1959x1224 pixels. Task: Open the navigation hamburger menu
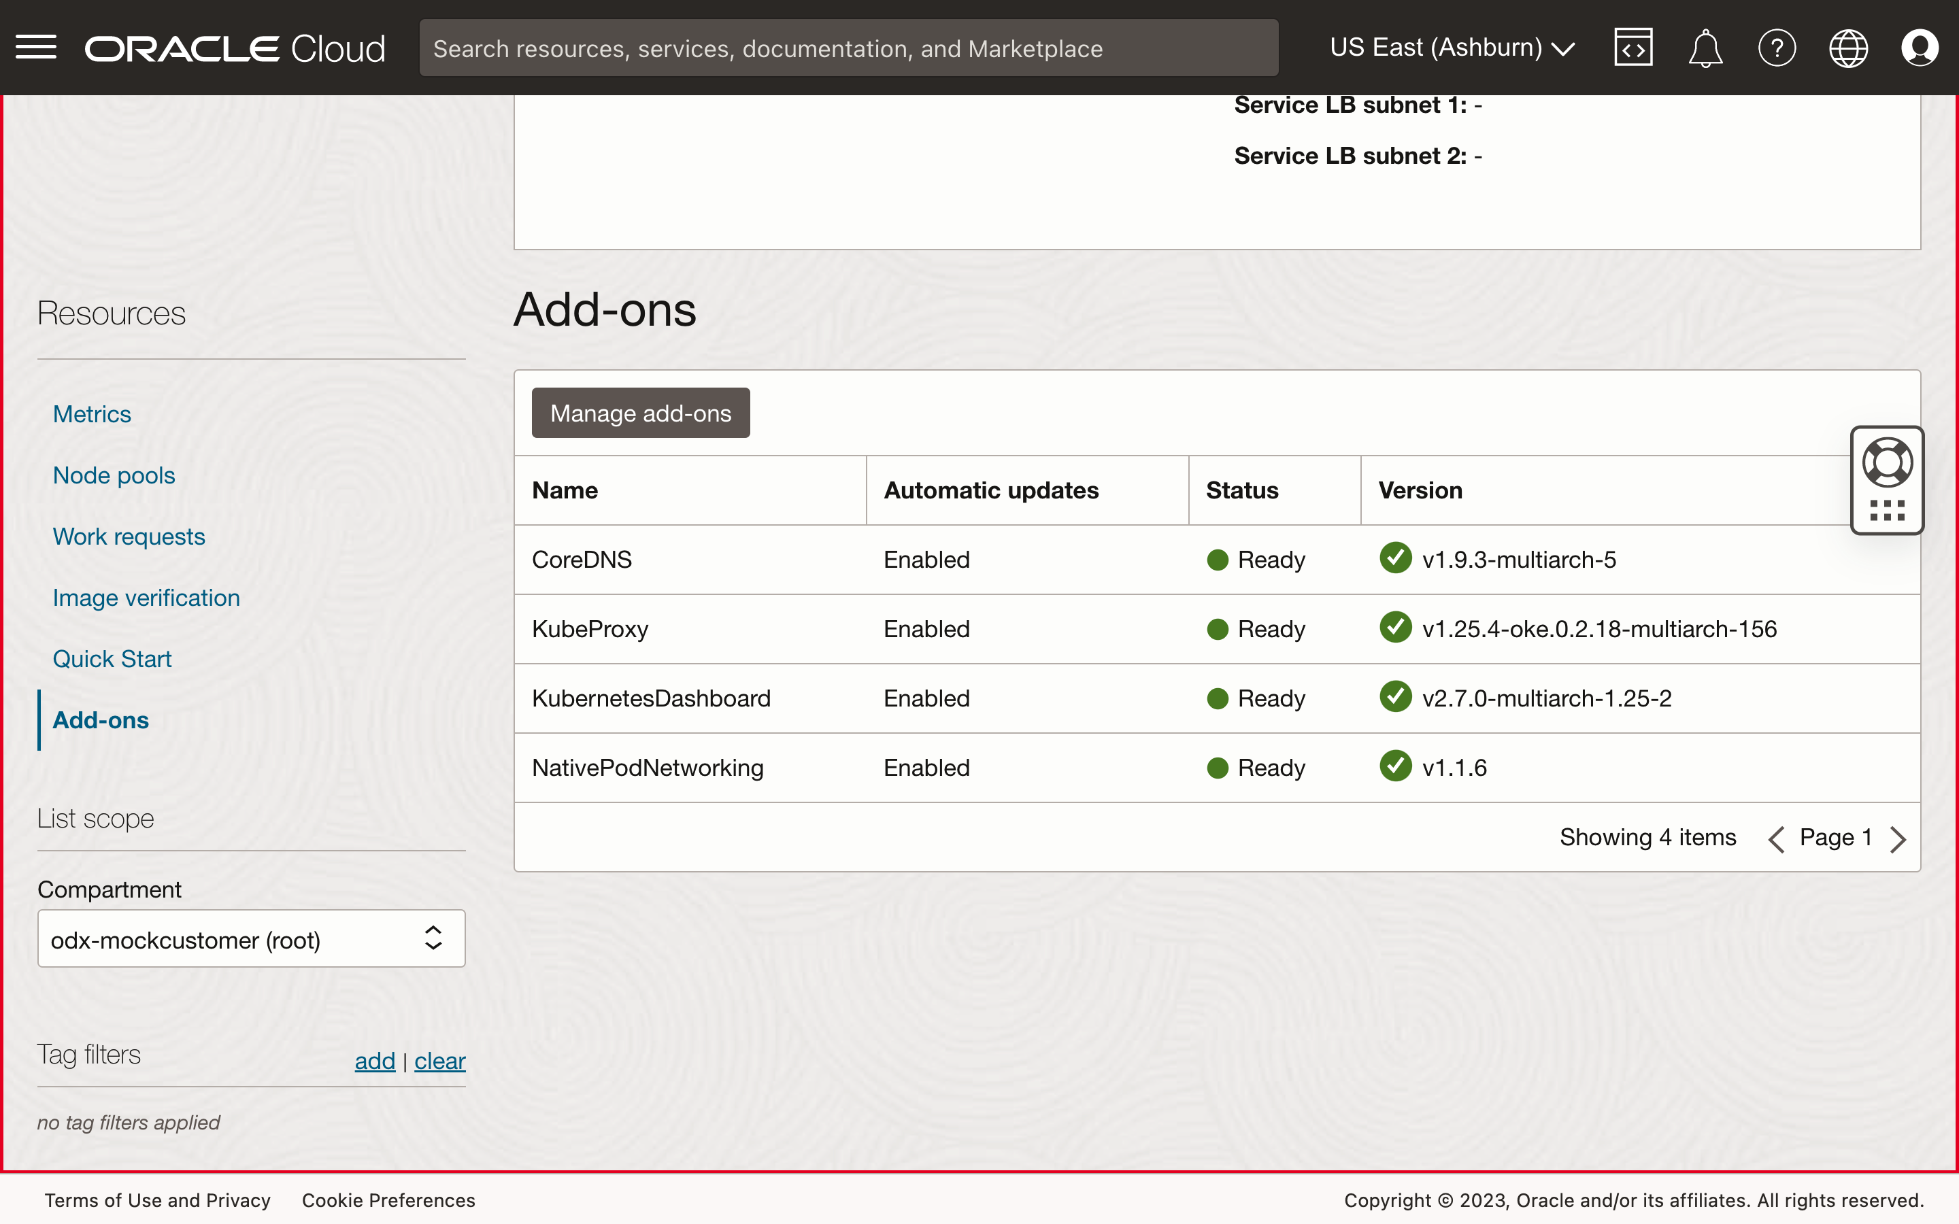point(35,47)
